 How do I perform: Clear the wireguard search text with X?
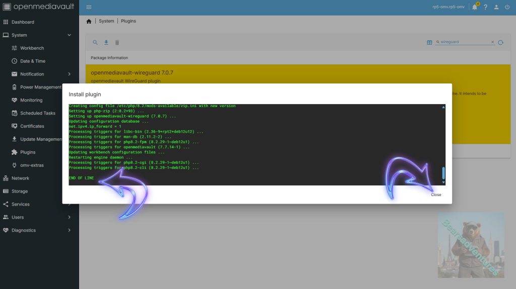(x=492, y=42)
